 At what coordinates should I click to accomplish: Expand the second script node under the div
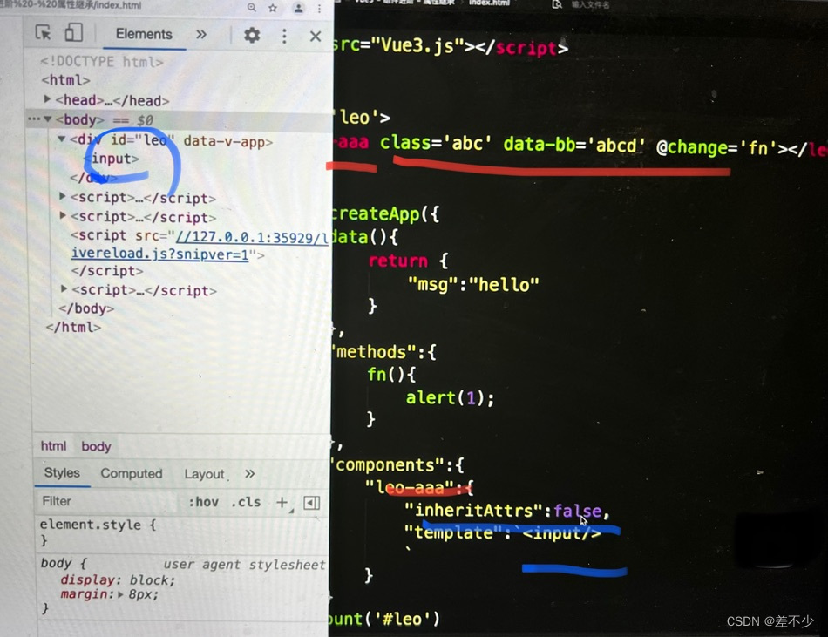(x=63, y=216)
